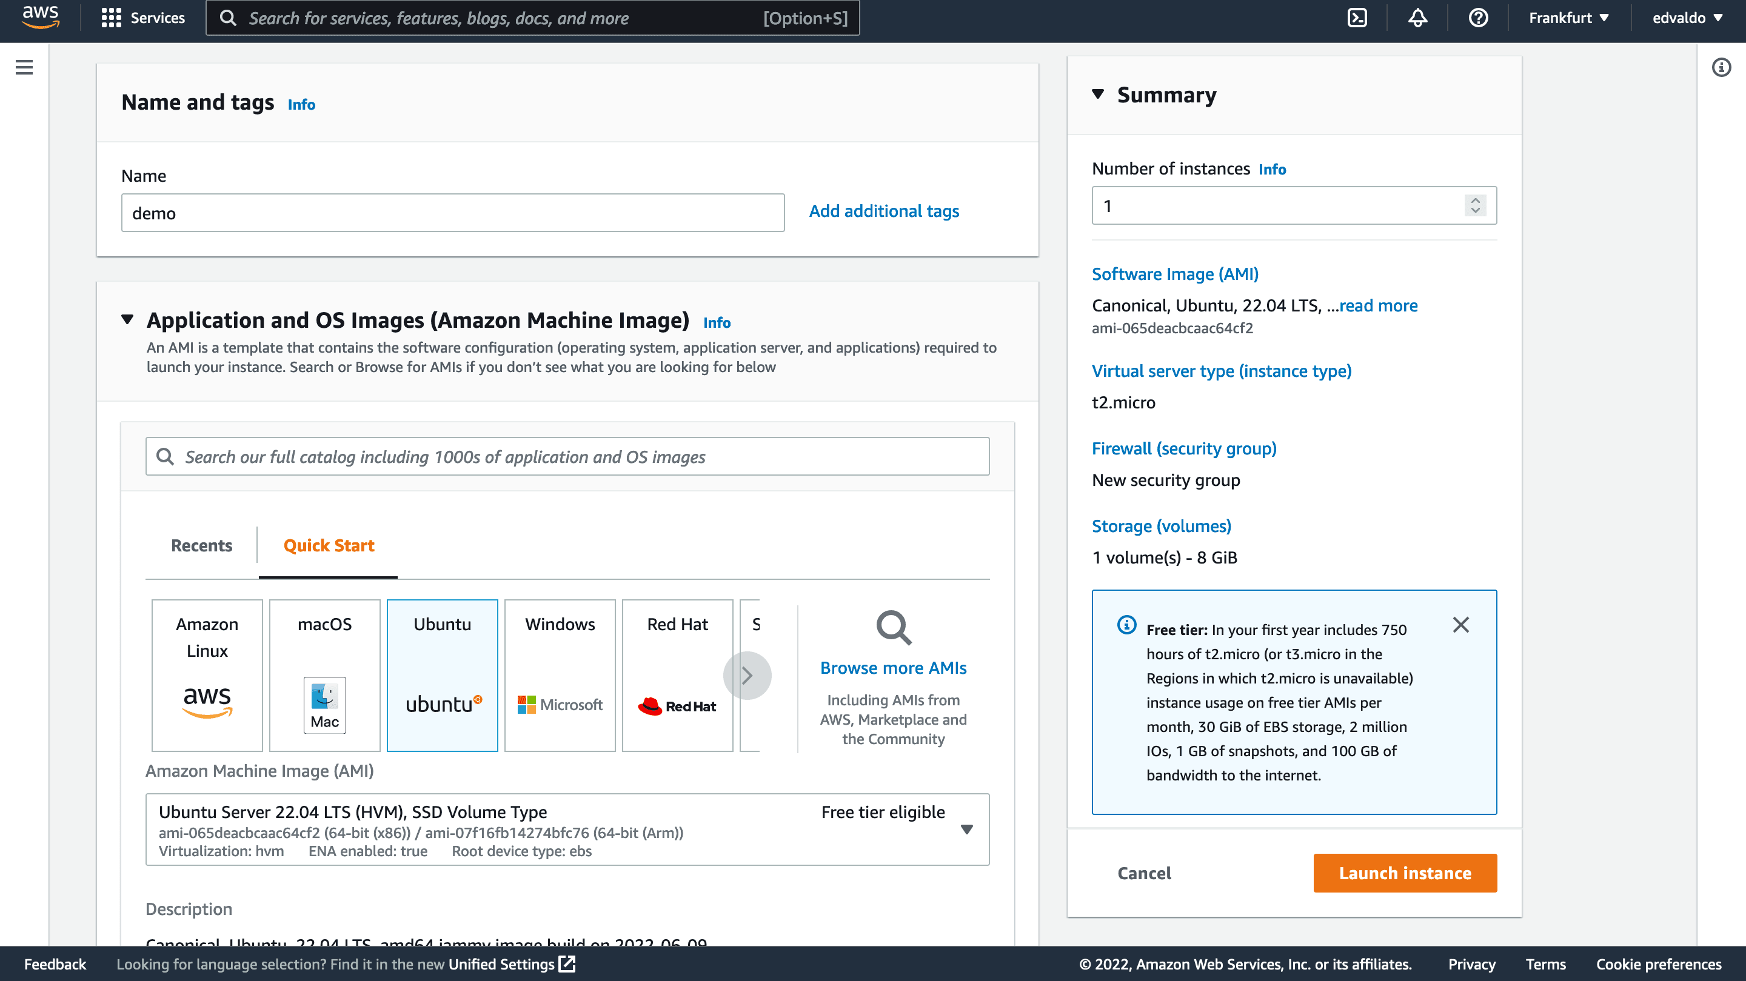Open Software Image (AMI) summary link

pyautogui.click(x=1175, y=274)
